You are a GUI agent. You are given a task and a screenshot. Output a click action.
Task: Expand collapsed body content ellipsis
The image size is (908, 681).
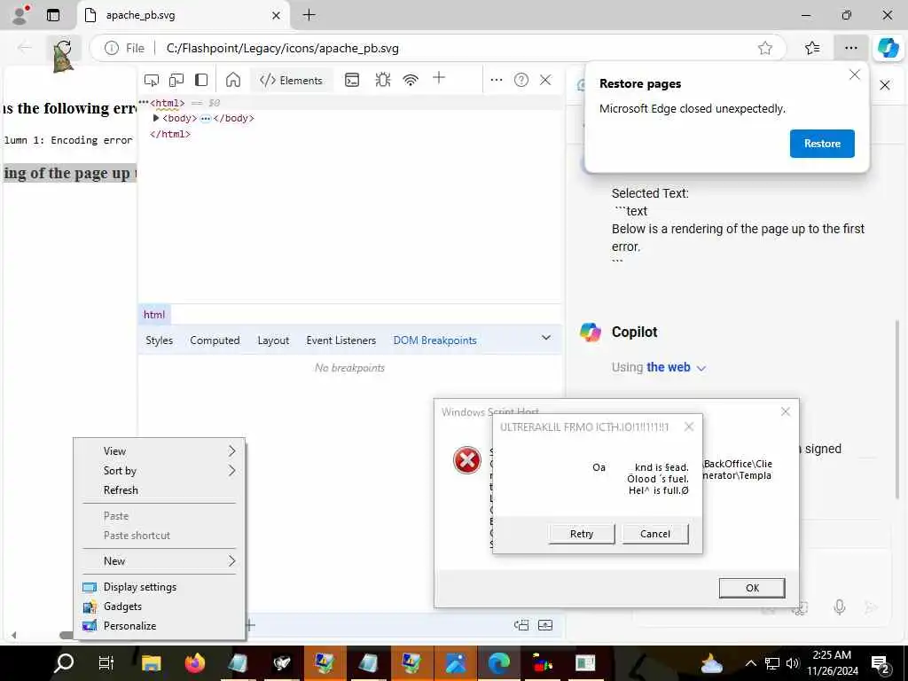[x=205, y=118]
